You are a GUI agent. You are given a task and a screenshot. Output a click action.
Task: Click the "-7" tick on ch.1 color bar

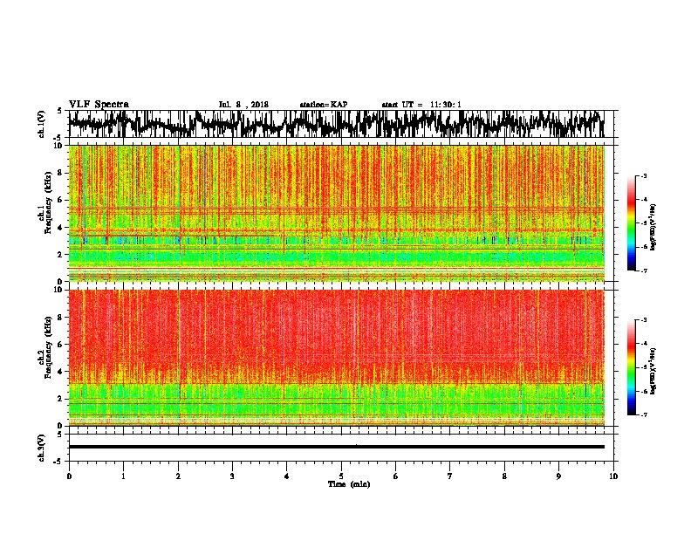coord(644,270)
